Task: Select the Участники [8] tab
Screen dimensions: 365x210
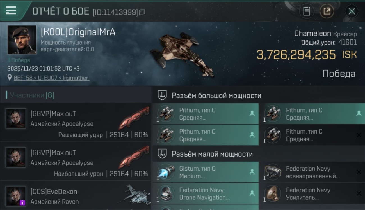Action: (30, 95)
